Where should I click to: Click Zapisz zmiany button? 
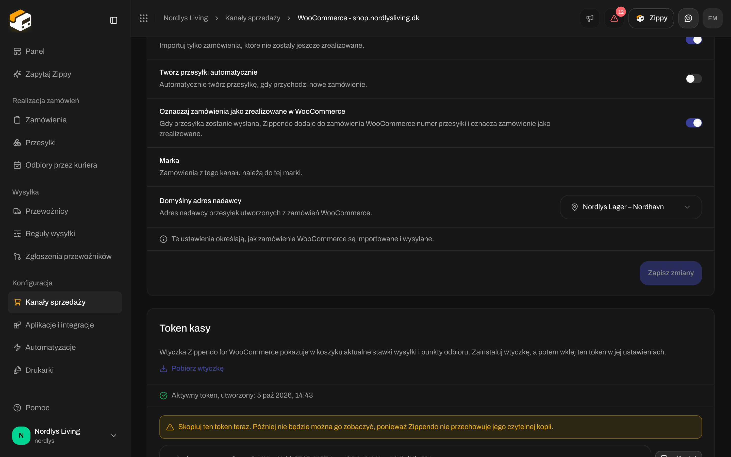coord(671,273)
